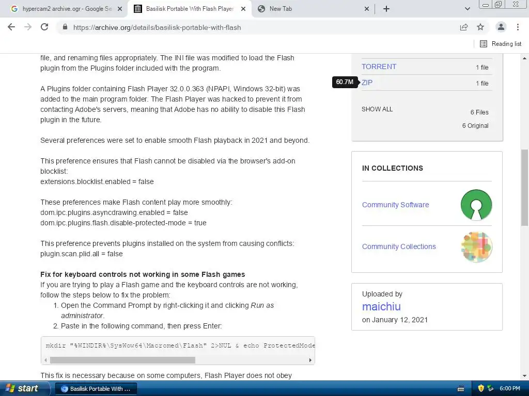This screenshot has height=396, width=529.
Task: Open the Reading list
Action: point(501,44)
